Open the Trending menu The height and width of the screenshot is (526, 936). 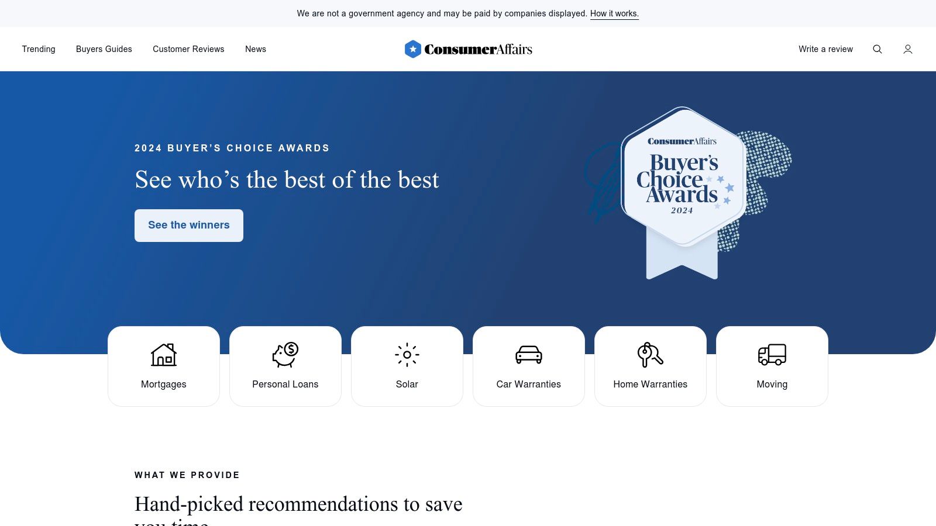click(x=39, y=49)
